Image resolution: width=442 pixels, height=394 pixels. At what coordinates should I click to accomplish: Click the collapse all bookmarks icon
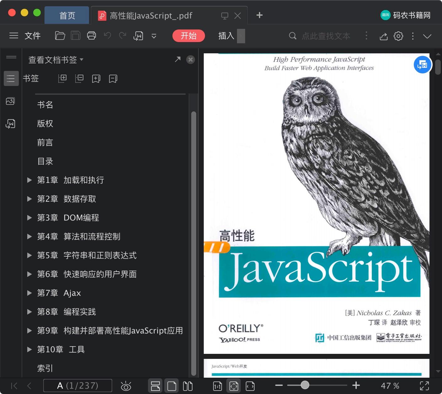[x=79, y=79]
